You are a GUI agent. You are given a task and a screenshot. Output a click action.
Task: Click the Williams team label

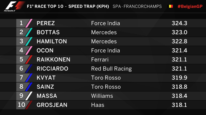click(x=102, y=96)
